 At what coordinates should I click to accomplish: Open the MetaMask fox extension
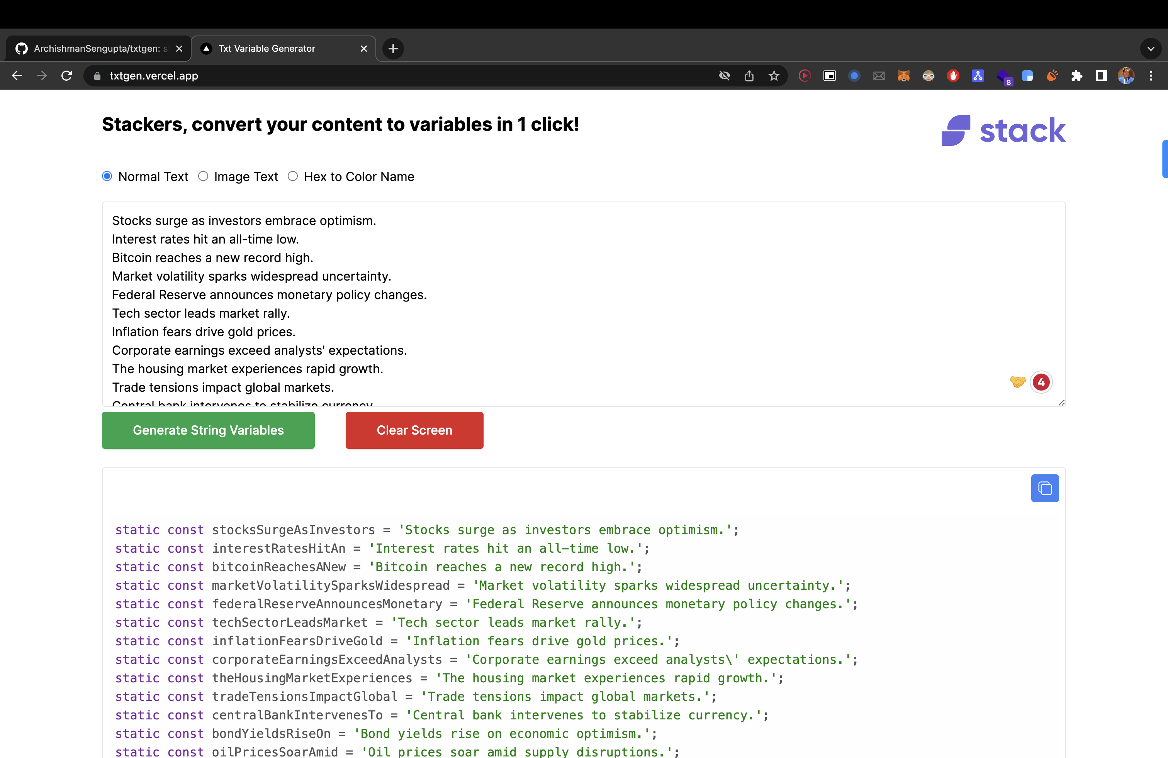[903, 76]
